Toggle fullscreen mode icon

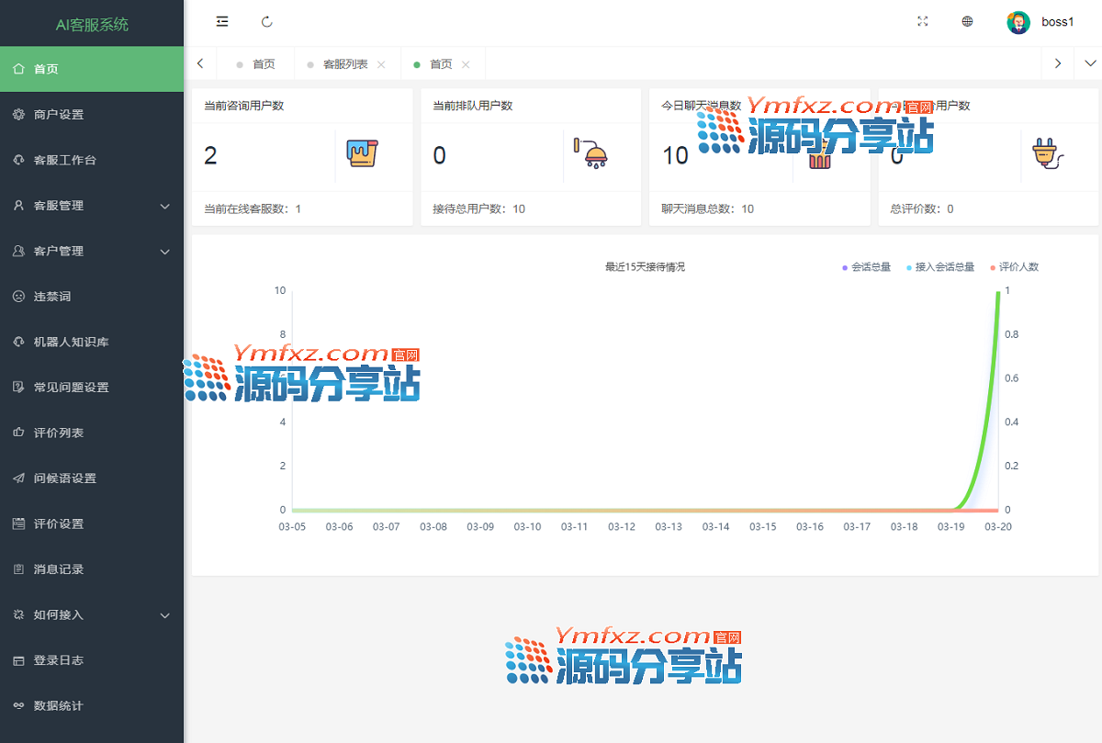tap(923, 22)
